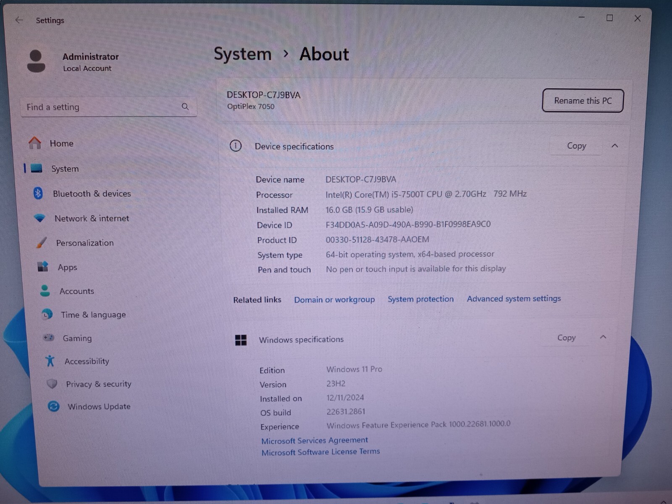Maximize the Settings window
This screenshot has width=672, height=504.
609,18
